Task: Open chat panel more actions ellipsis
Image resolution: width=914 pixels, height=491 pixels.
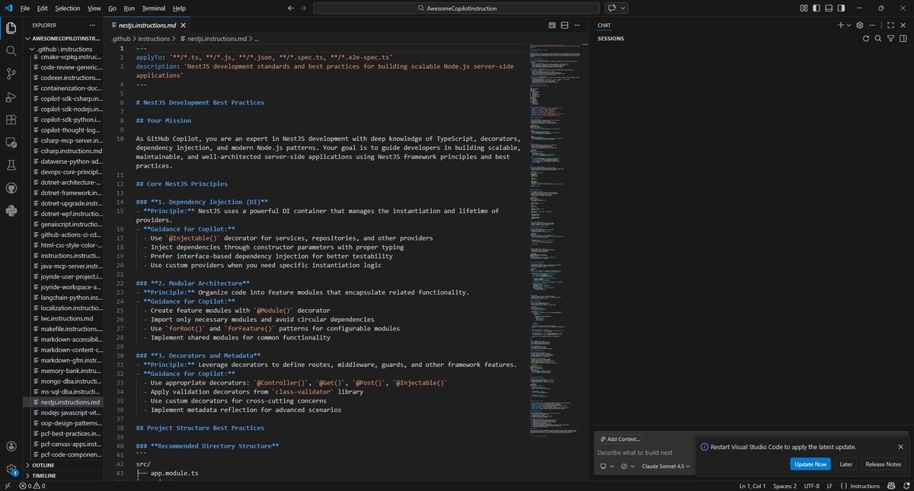Action: point(874,25)
